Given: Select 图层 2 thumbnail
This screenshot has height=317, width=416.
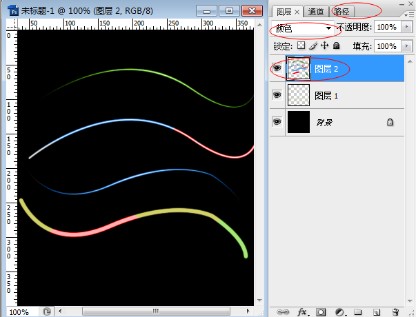Looking at the screenshot, I should tap(299, 68).
